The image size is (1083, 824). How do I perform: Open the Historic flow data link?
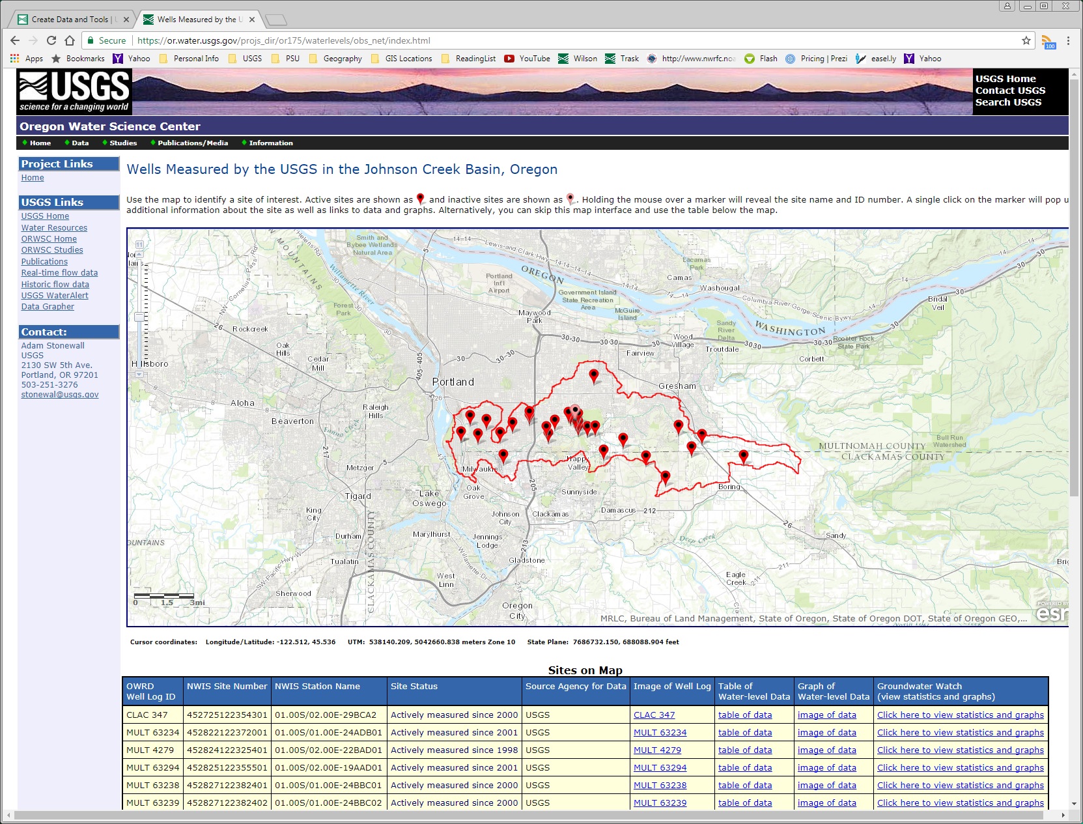tap(55, 285)
